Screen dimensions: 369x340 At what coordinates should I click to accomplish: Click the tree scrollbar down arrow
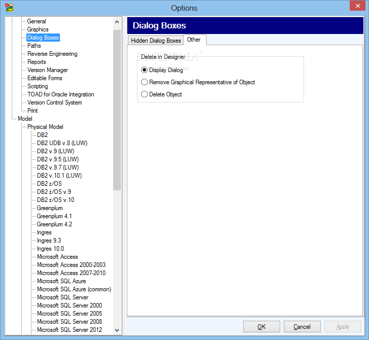117,330
